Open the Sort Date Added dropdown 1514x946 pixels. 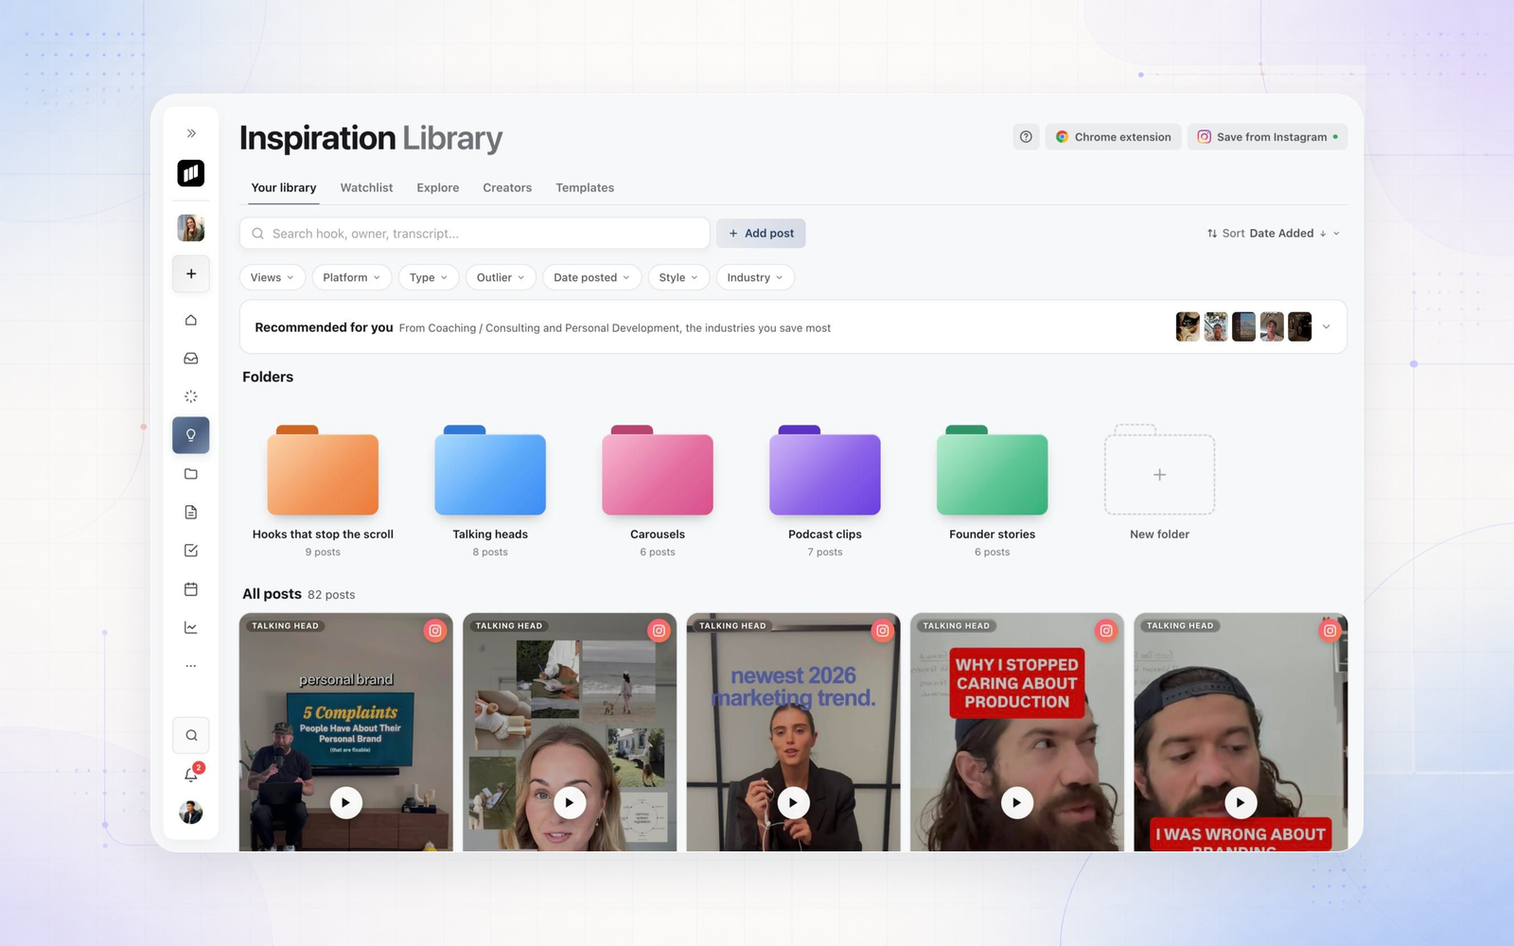coord(1274,234)
